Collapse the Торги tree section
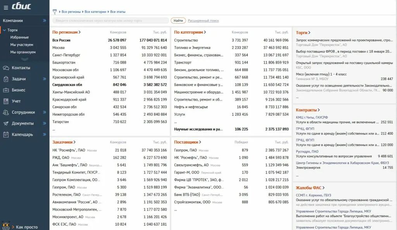This screenshot has height=230, width=397. coord(4,30)
